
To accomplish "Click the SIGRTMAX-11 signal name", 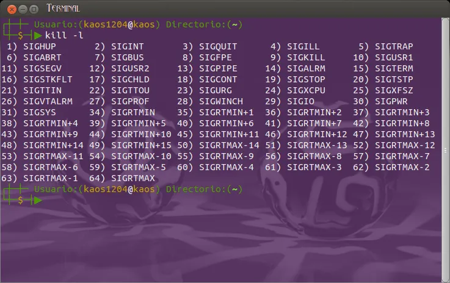I will point(53,156).
